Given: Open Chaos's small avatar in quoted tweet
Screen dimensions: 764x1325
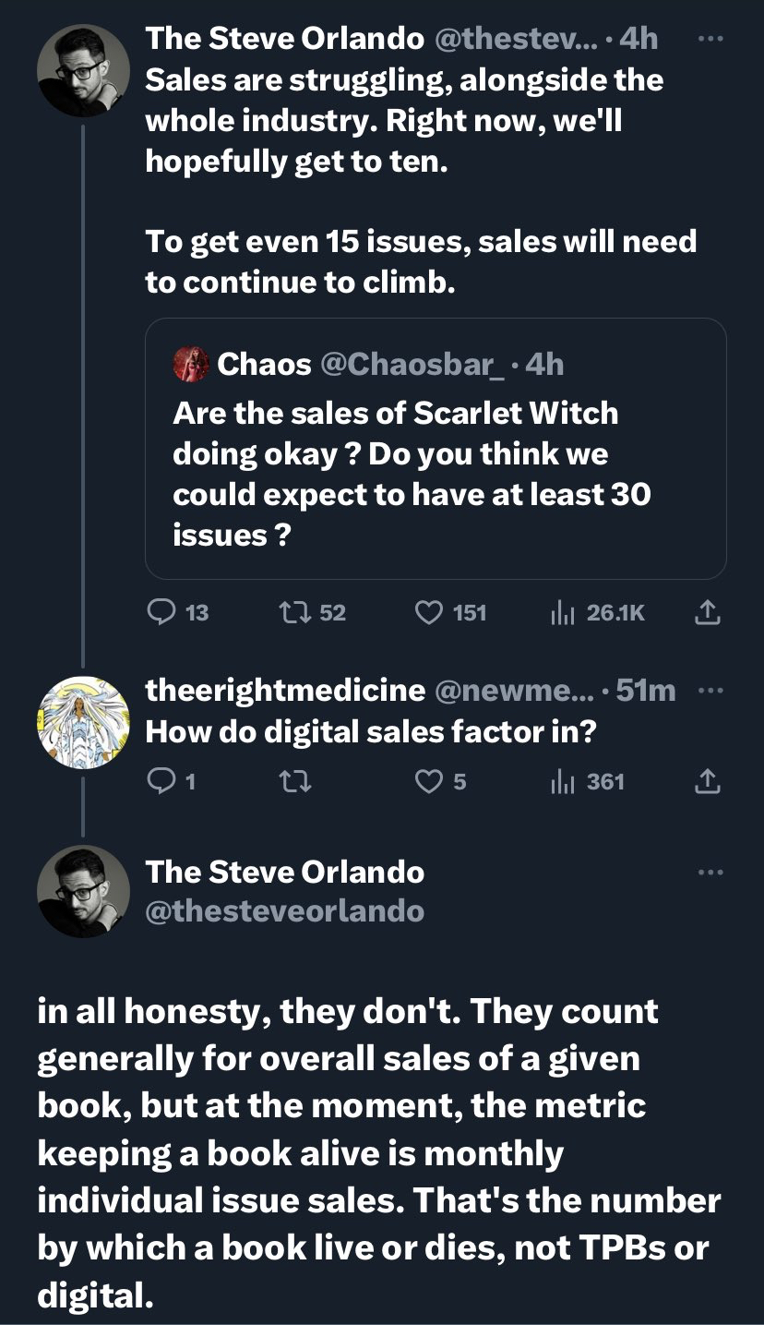Looking at the screenshot, I should 191,364.
